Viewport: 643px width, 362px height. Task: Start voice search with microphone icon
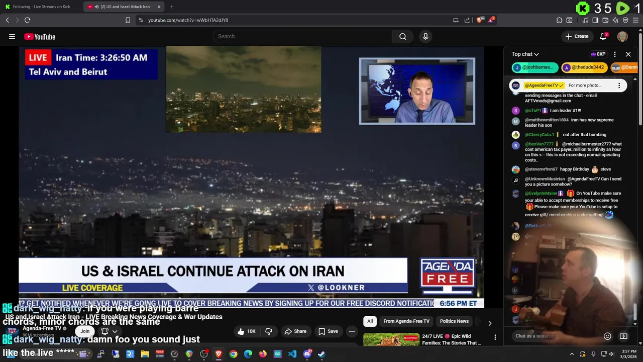(x=425, y=36)
